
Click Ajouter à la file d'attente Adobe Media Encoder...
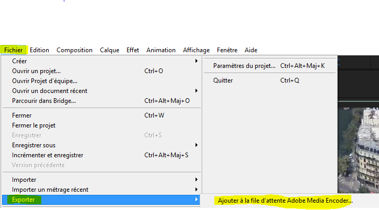[285, 201]
